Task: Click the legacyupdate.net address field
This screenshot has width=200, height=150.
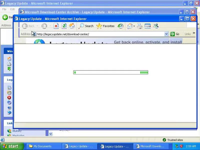Action: tap(100, 34)
